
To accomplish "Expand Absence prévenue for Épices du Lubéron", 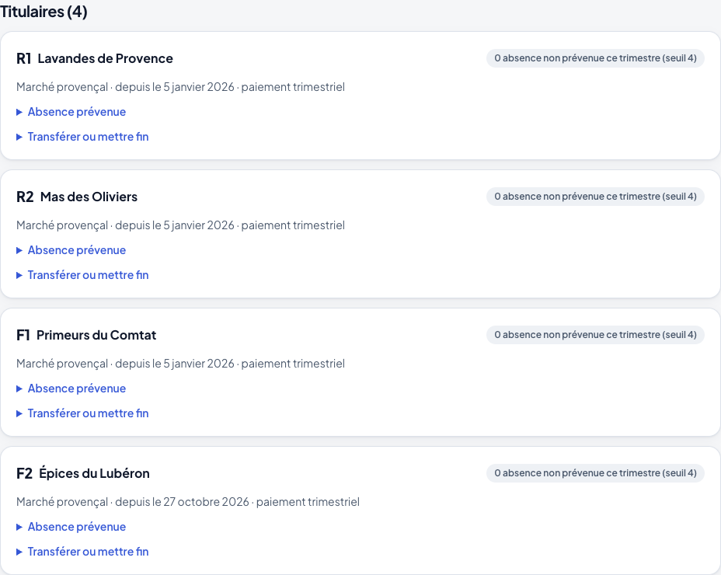I will click(71, 527).
